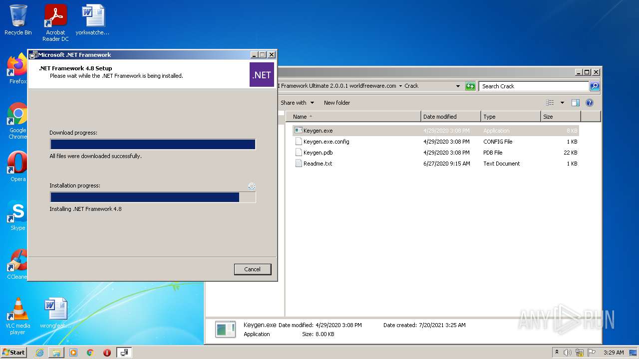Click the Keygen.exe application file icon
Screen dimensions: 639x359
[x=299, y=131]
